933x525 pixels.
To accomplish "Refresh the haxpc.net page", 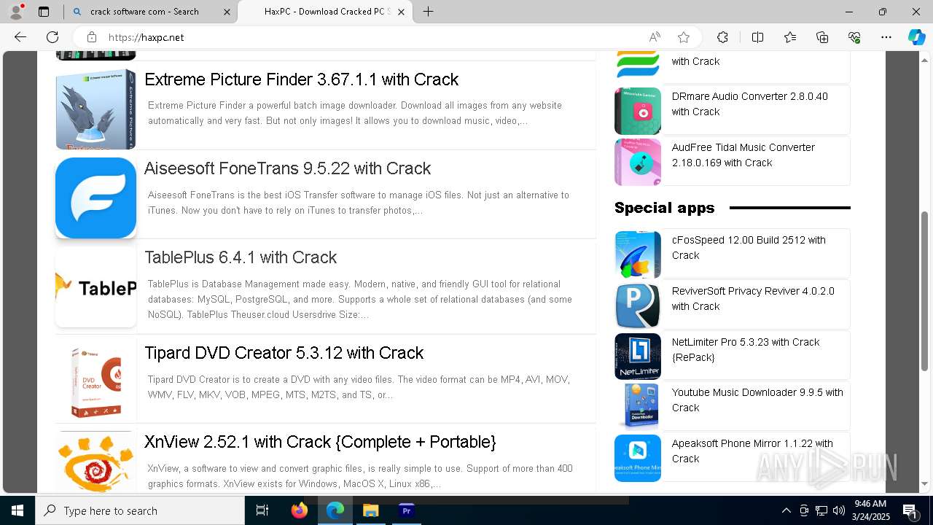I will (52, 37).
